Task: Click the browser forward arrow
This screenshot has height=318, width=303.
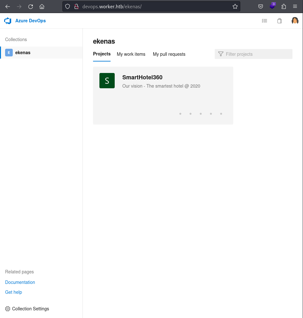Action: coord(19,6)
